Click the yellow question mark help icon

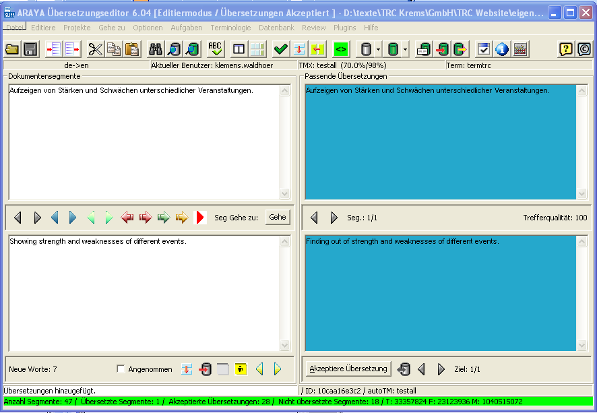[x=566, y=49]
